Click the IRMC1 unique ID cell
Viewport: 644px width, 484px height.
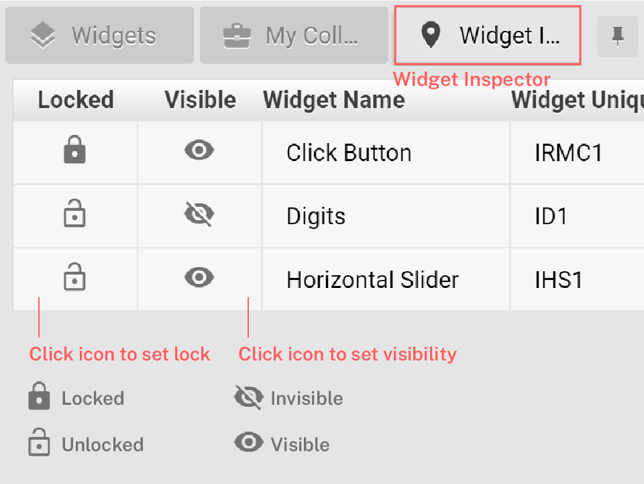coord(568,153)
